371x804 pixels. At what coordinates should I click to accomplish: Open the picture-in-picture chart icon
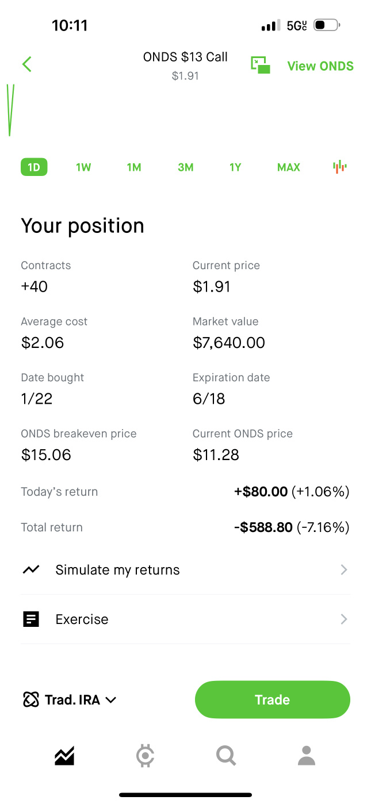pos(261,65)
